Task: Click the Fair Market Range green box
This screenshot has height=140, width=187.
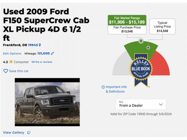Action: pyautogui.click(x=127, y=20)
